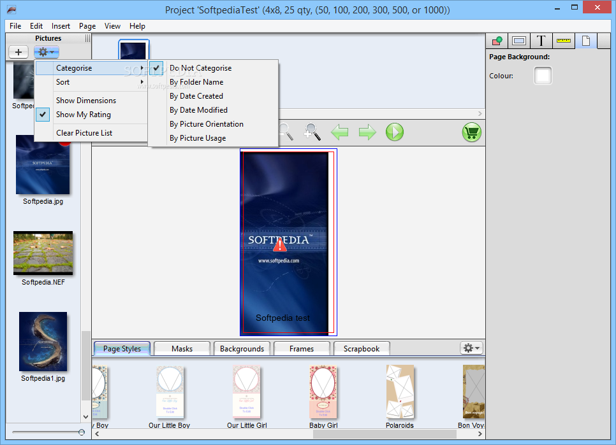This screenshot has height=445, width=616.
Task: Click the Softpedia test caption text
Action: 283,318
